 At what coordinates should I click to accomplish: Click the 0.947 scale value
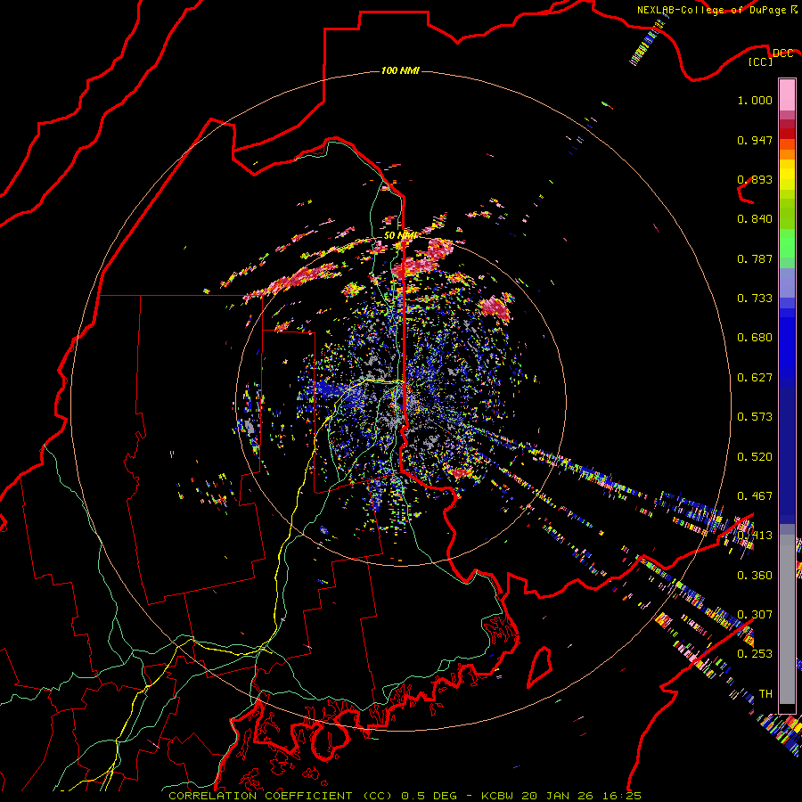pos(755,140)
